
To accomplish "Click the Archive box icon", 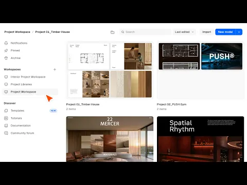I will (6, 58).
